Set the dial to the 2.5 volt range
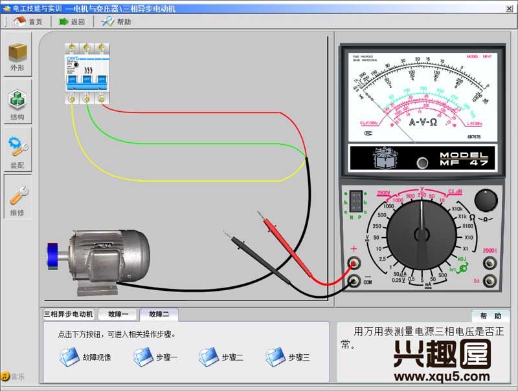This screenshot has height=391, width=518. (x=382, y=259)
